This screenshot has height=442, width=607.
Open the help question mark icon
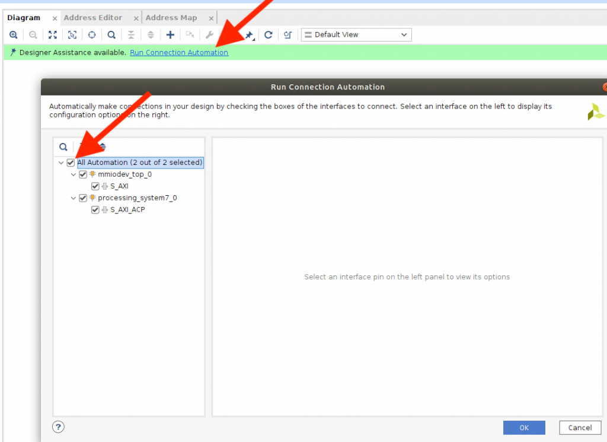tap(59, 427)
